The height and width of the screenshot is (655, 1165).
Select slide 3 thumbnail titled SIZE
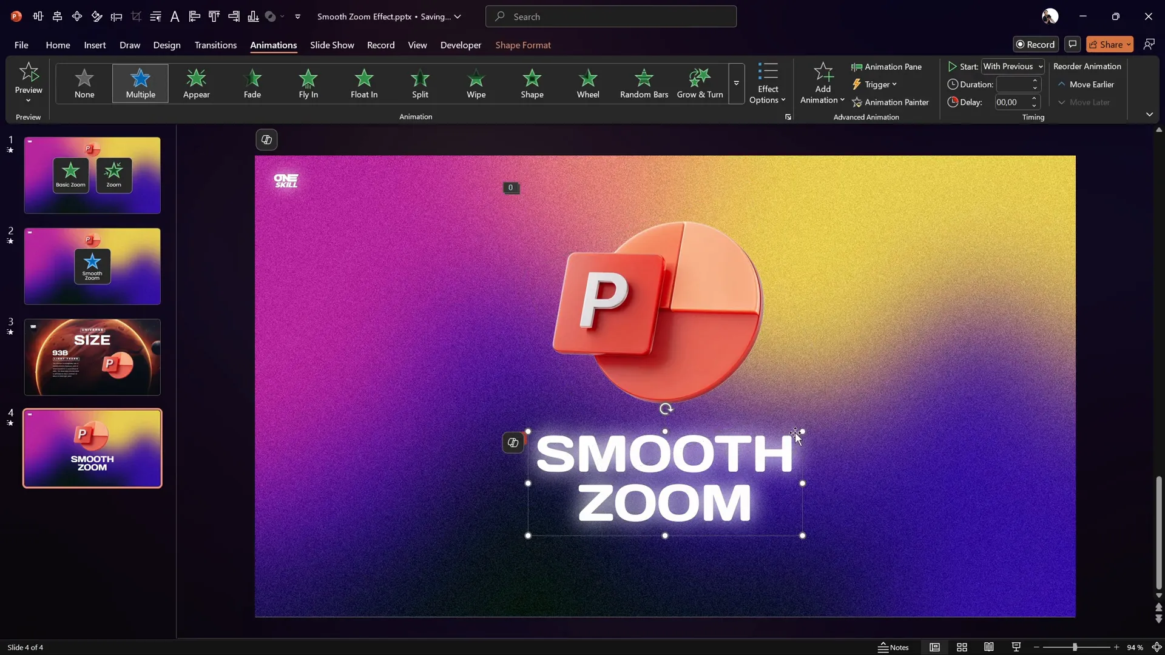[x=92, y=357]
